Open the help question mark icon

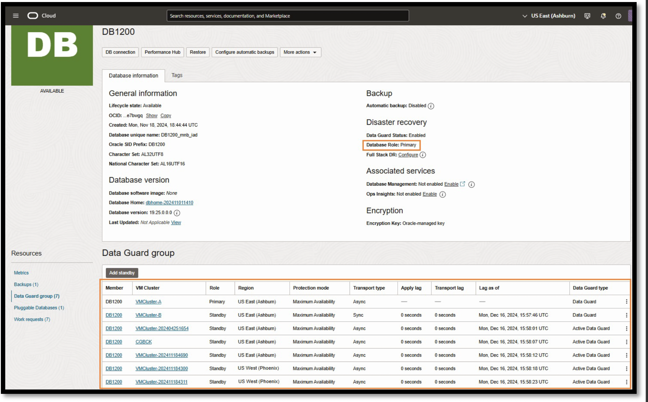[x=618, y=16]
